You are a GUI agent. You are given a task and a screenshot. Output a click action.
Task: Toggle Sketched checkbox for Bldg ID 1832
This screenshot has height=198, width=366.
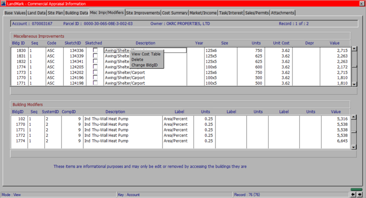coord(95,61)
